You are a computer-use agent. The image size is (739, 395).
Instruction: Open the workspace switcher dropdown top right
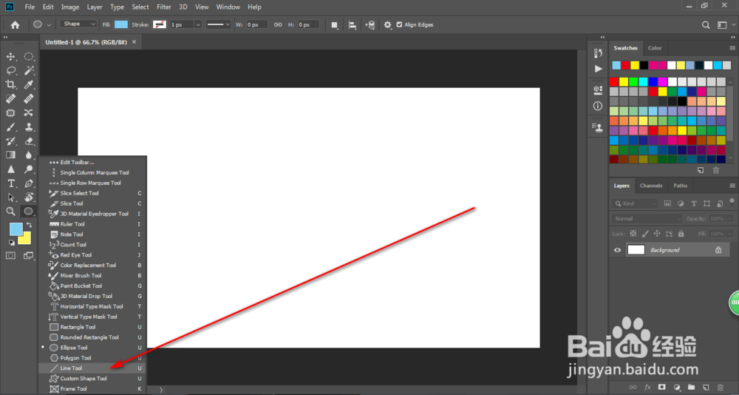coord(724,25)
